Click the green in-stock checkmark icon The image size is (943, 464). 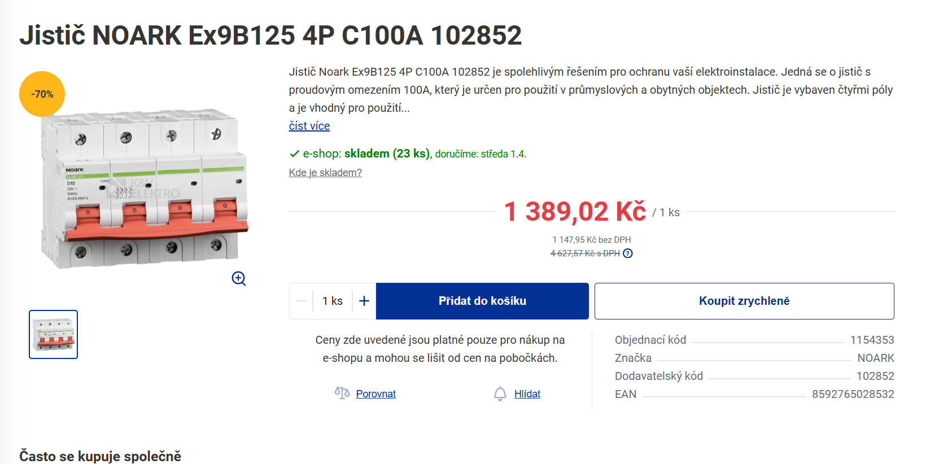[x=294, y=154]
